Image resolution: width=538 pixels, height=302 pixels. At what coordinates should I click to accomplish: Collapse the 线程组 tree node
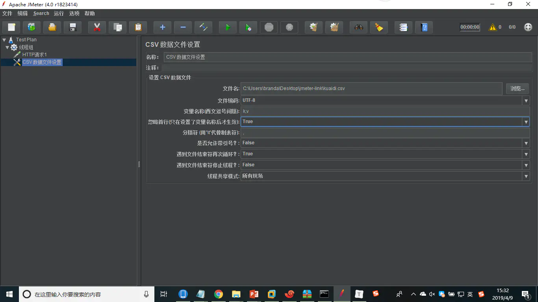[x=7, y=47]
